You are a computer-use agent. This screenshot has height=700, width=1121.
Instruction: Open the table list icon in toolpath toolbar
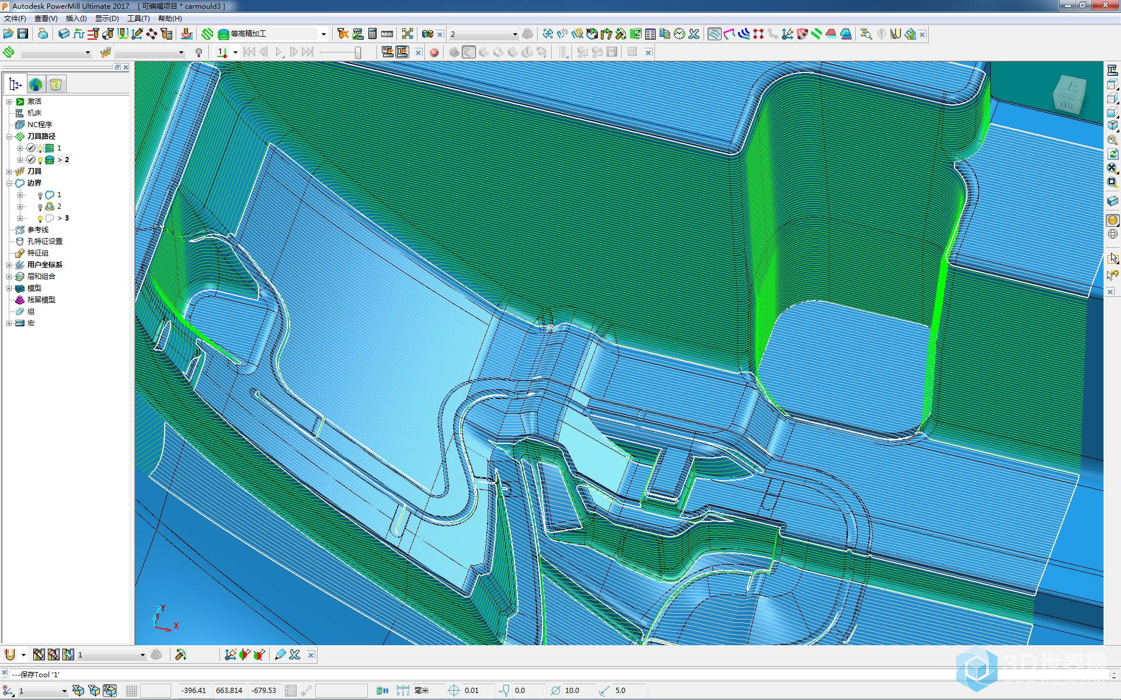click(x=650, y=34)
